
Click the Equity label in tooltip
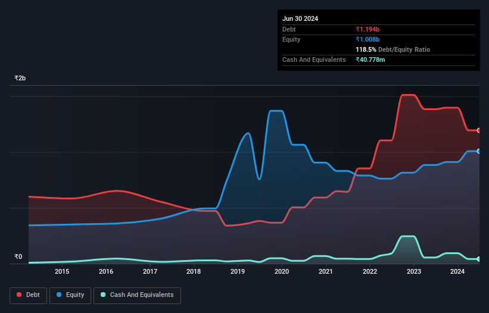coord(291,39)
